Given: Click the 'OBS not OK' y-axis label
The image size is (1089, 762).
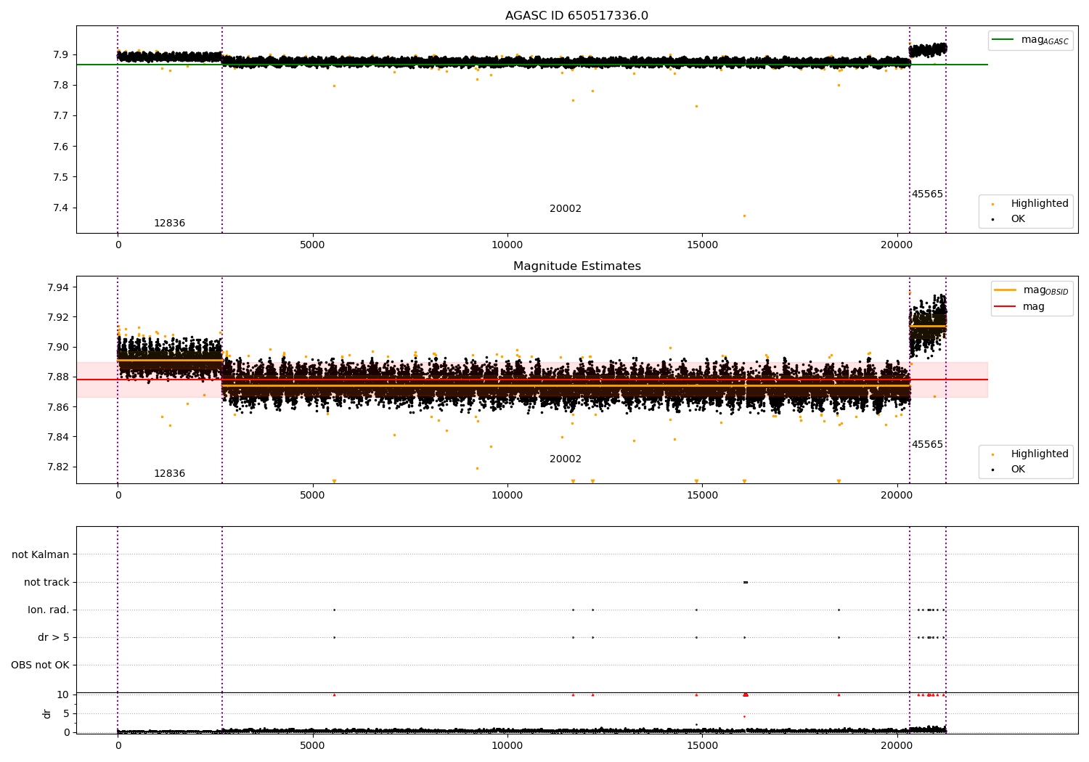Looking at the screenshot, I should coord(40,665).
